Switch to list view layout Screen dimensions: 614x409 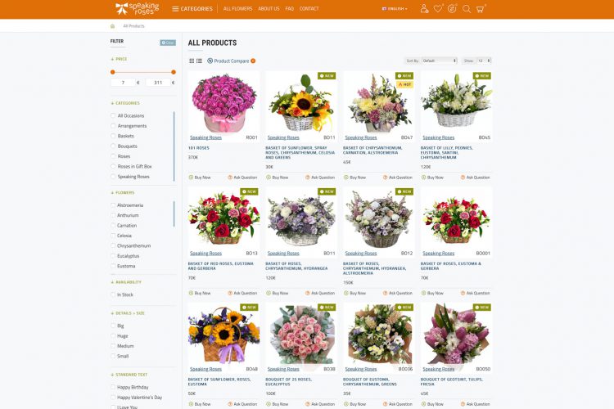[199, 61]
